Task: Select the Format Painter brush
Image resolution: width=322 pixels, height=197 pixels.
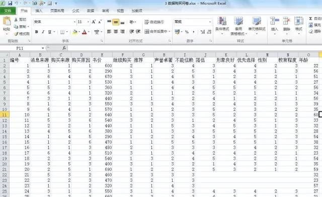Action: [17, 34]
